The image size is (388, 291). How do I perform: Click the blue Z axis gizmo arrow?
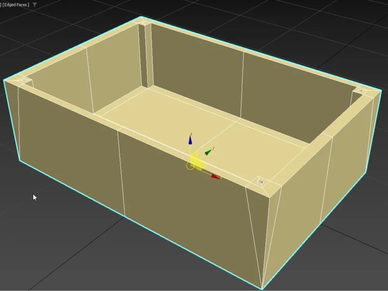point(190,141)
